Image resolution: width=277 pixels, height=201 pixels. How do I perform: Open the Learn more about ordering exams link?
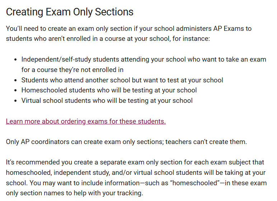pos(86,121)
